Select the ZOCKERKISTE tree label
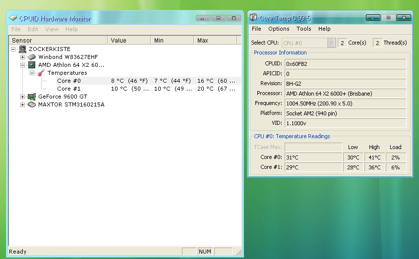 (x=50, y=49)
